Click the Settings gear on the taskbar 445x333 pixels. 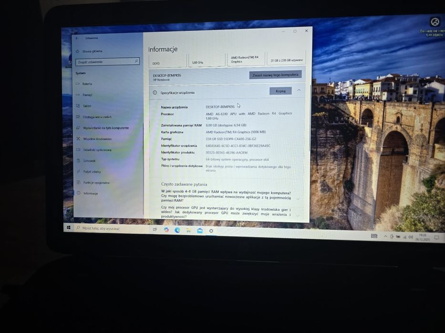[211, 231]
